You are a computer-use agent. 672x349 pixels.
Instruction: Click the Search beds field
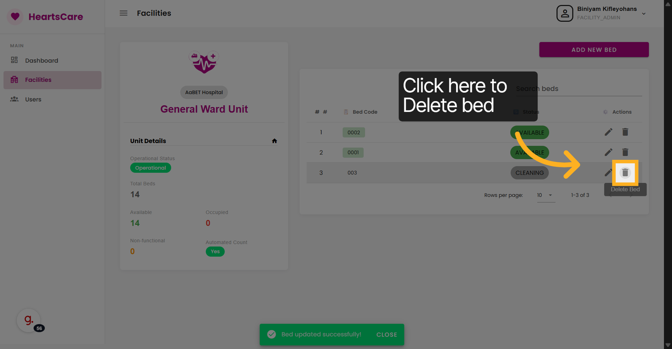click(x=579, y=89)
